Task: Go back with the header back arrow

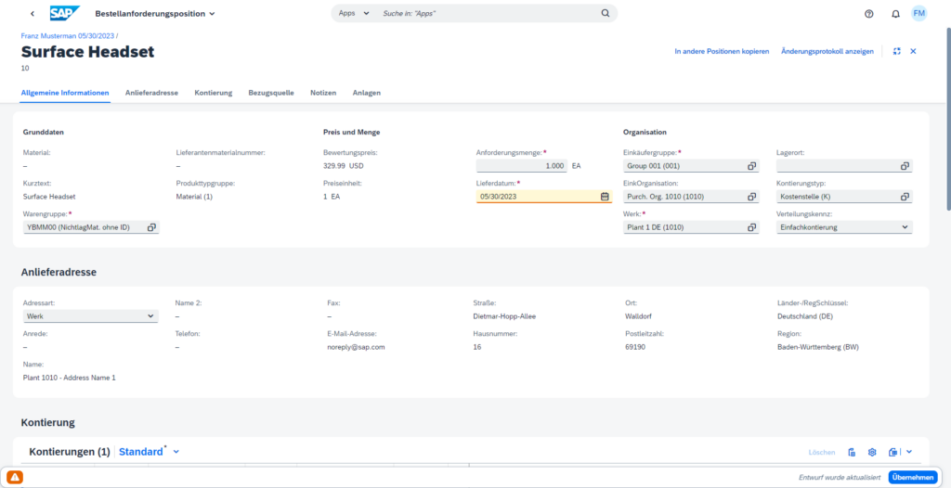Action: pyautogui.click(x=33, y=13)
